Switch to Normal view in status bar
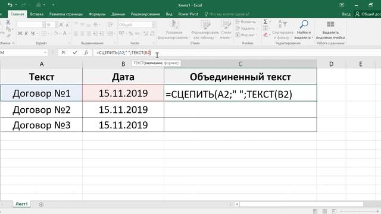This screenshot has width=381, height=214. (x=315, y=211)
